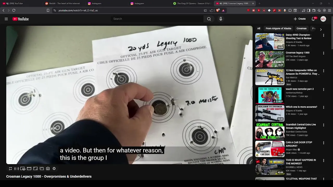Viewport: 333px width, 187px height.
Task: Click the search magnifier button
Action: pyautogui.click(x=209, y=19)
